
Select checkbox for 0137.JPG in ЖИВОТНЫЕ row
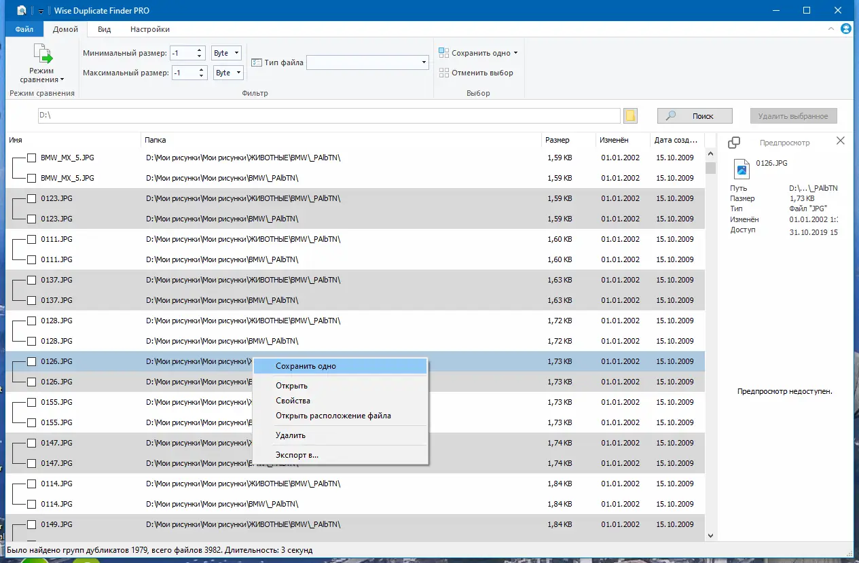(x=31, y=280)
